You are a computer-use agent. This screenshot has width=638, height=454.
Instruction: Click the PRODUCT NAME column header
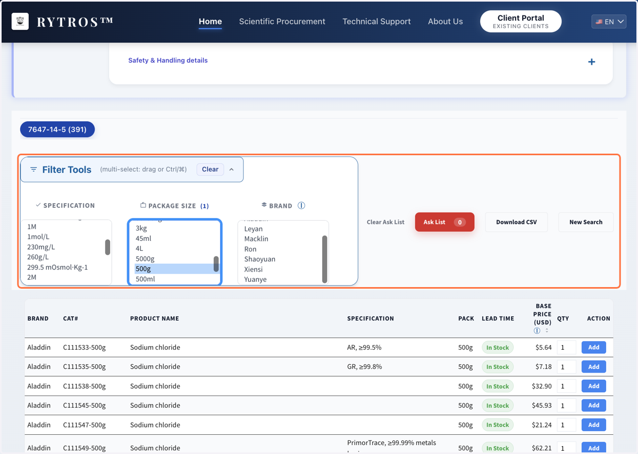pyautogui.click(x=155, y=318)
